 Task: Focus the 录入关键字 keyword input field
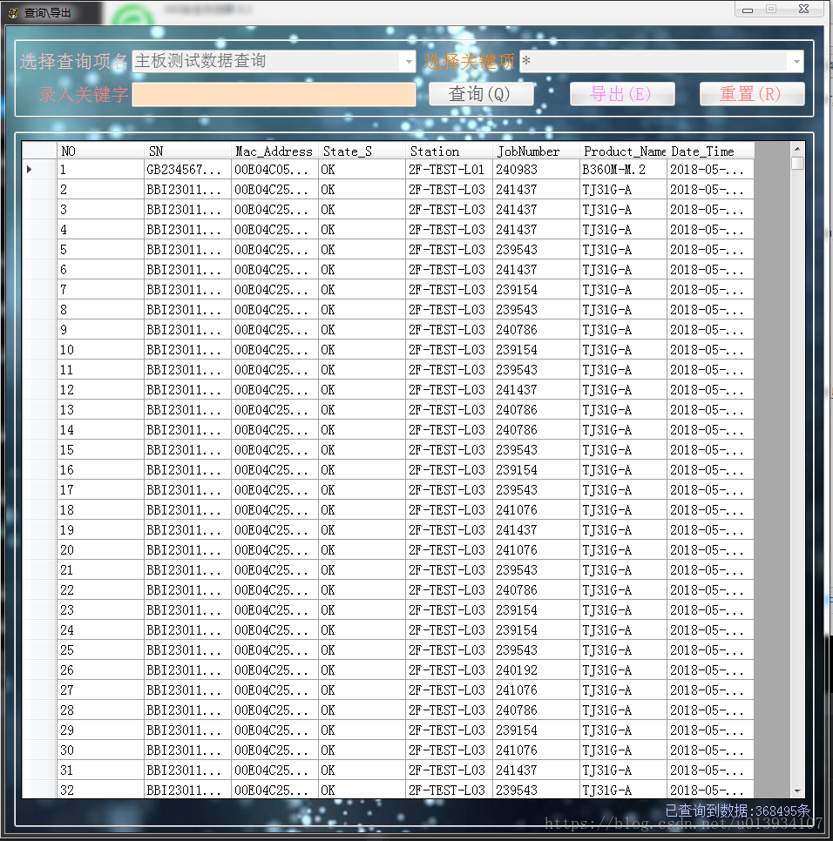pos(274,94)
